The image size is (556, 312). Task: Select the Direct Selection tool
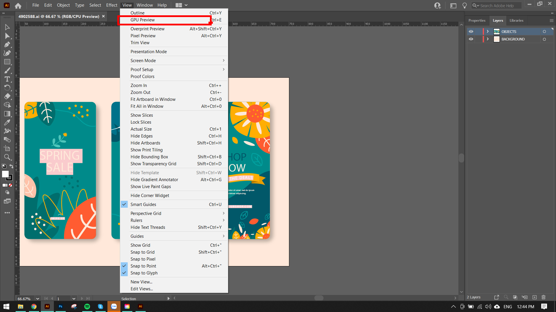point(7,36)
